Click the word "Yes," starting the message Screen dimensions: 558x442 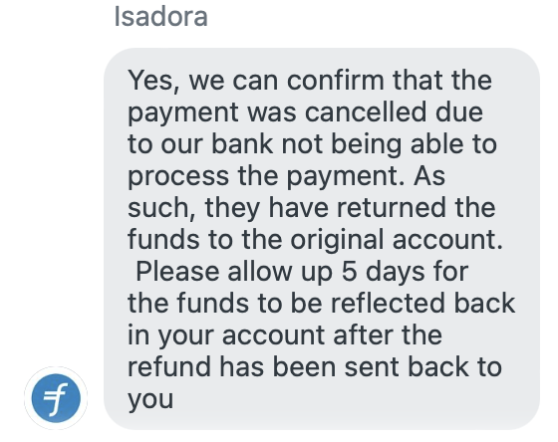pos(154,81)
